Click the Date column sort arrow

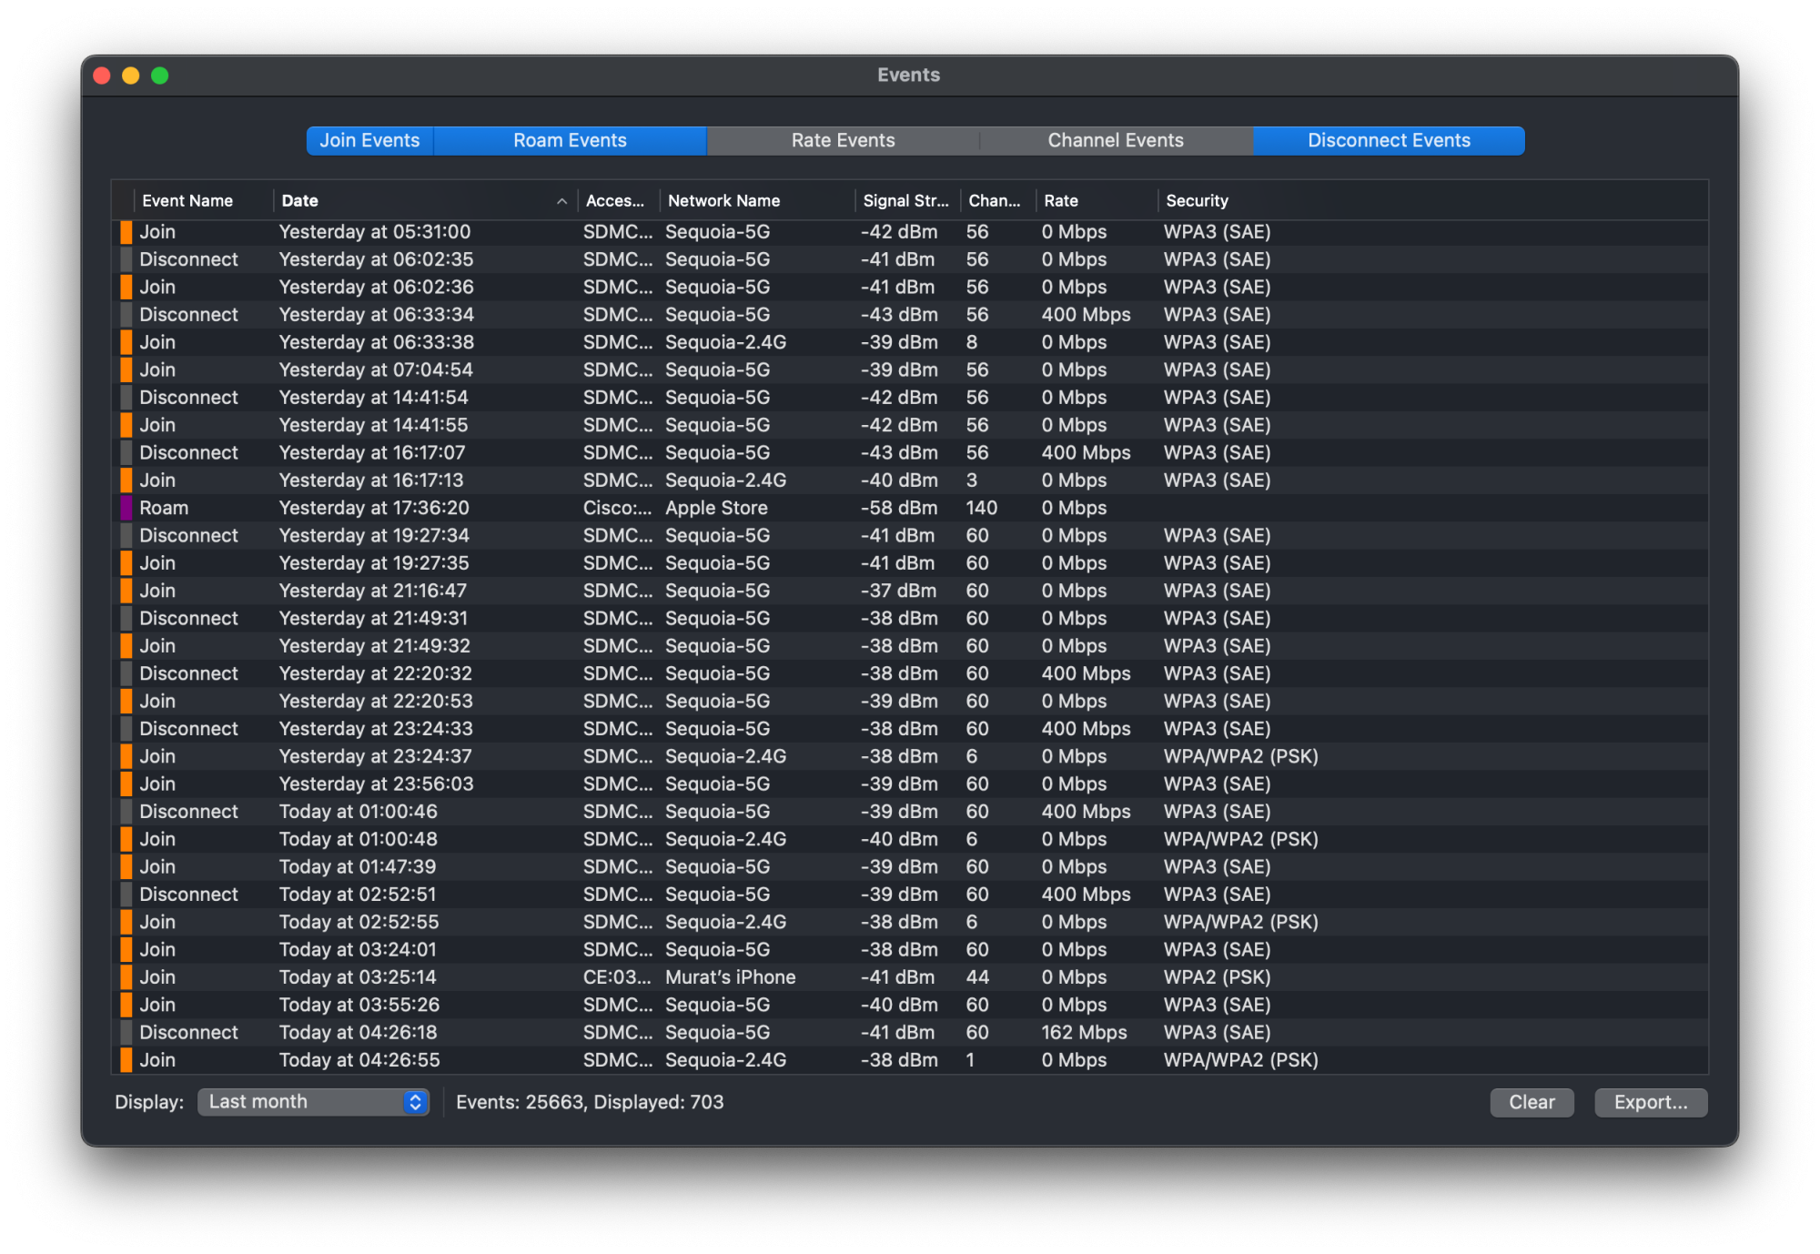[561, 201]
